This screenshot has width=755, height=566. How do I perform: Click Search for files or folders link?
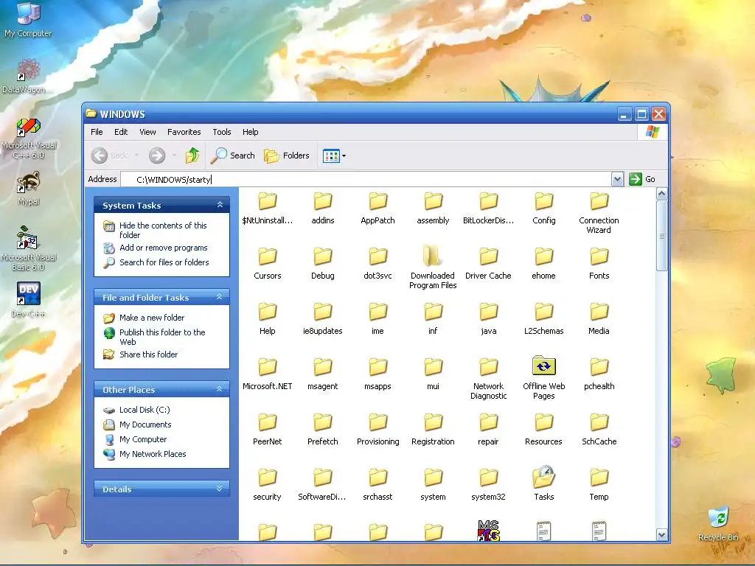[x=164, y=262]
